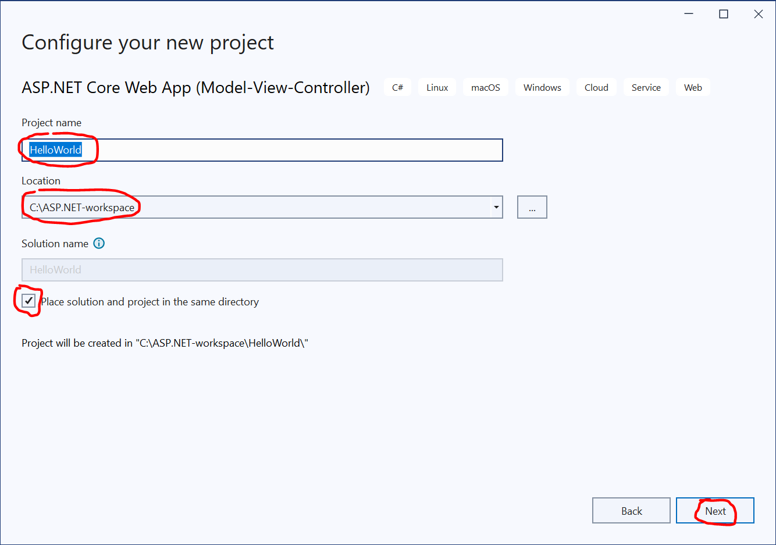Click the Windows tag

click(x=542, y=87)
